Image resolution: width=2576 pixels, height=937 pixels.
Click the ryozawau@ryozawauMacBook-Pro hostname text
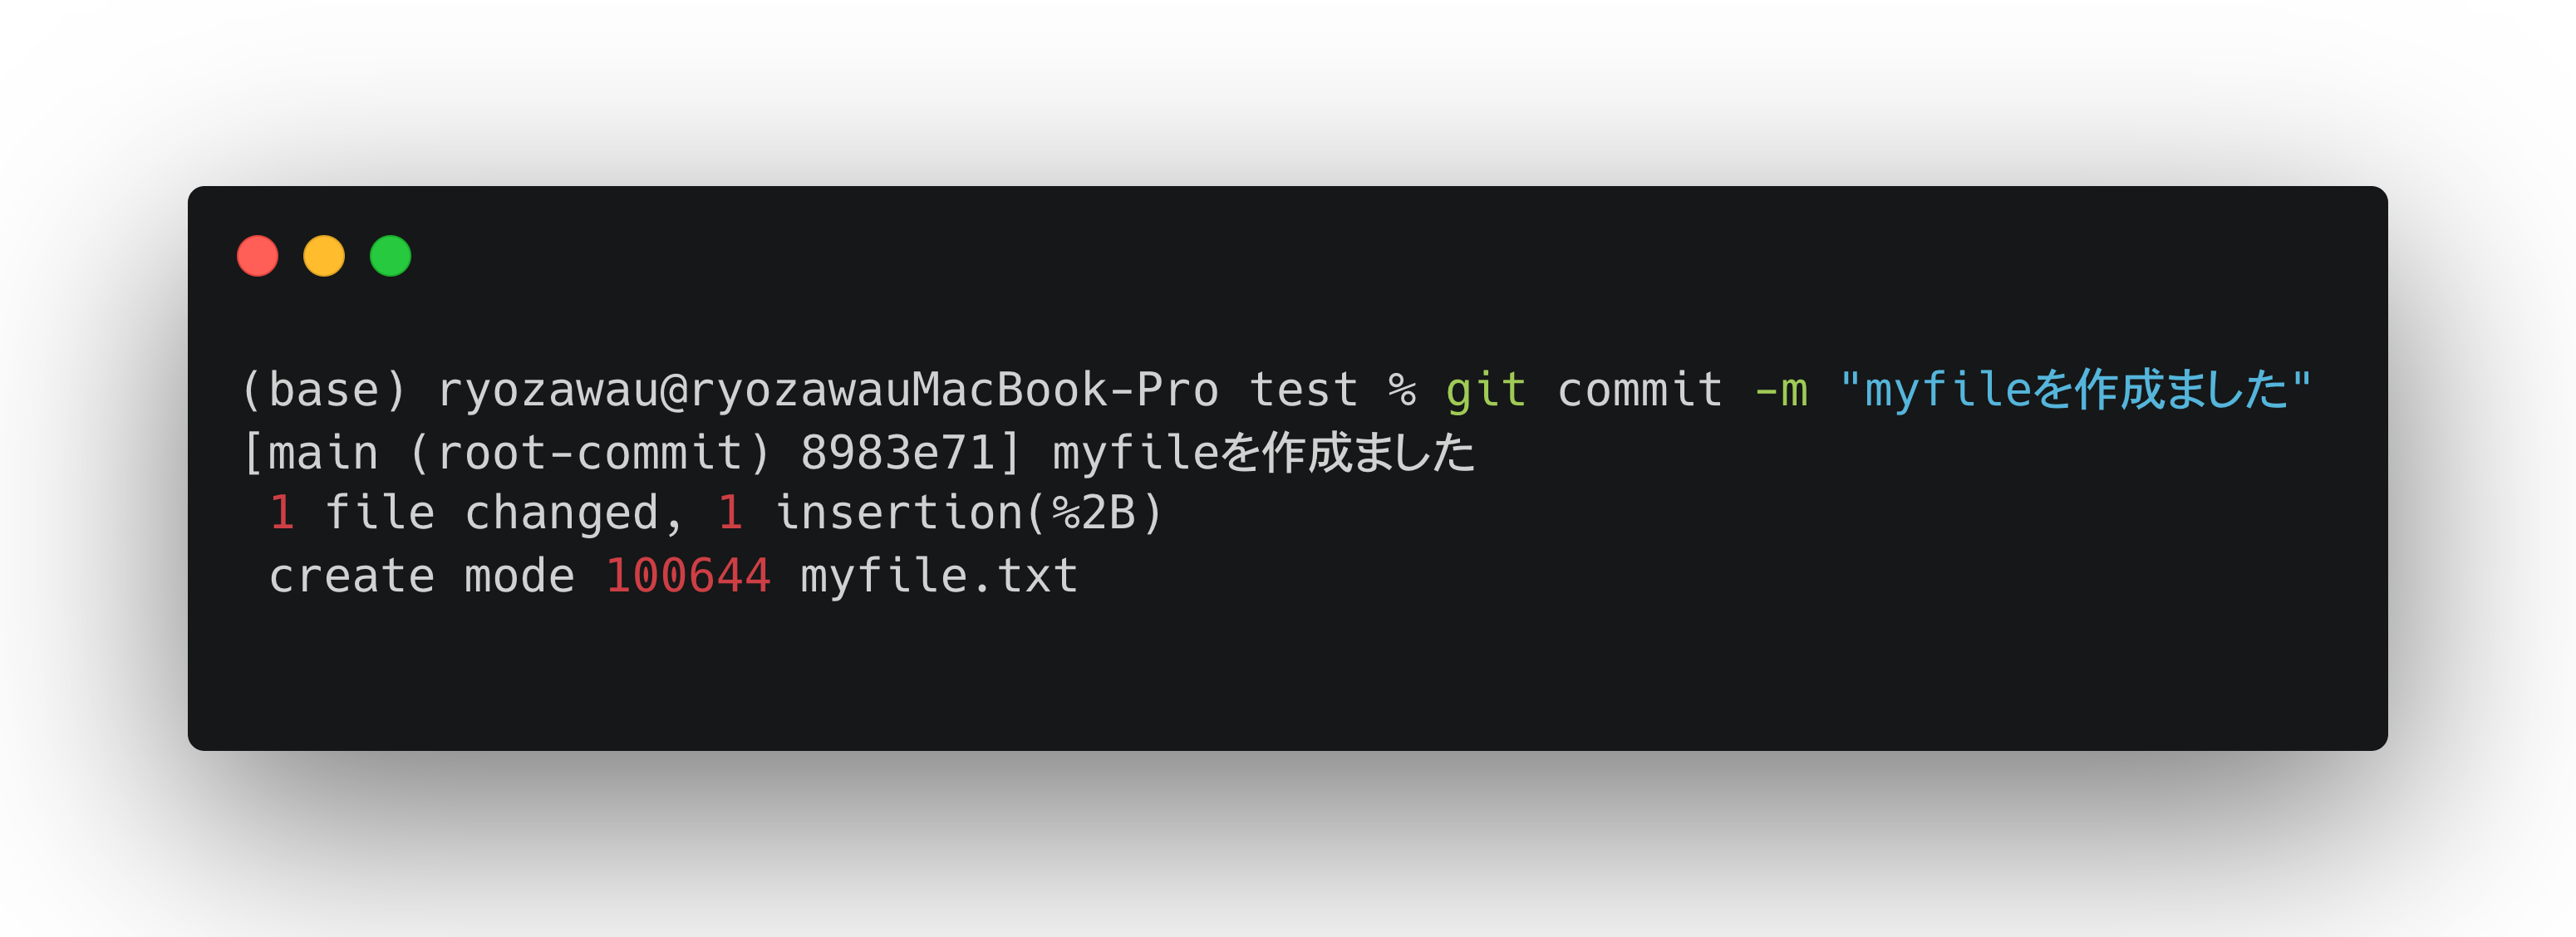click(828, 390)
